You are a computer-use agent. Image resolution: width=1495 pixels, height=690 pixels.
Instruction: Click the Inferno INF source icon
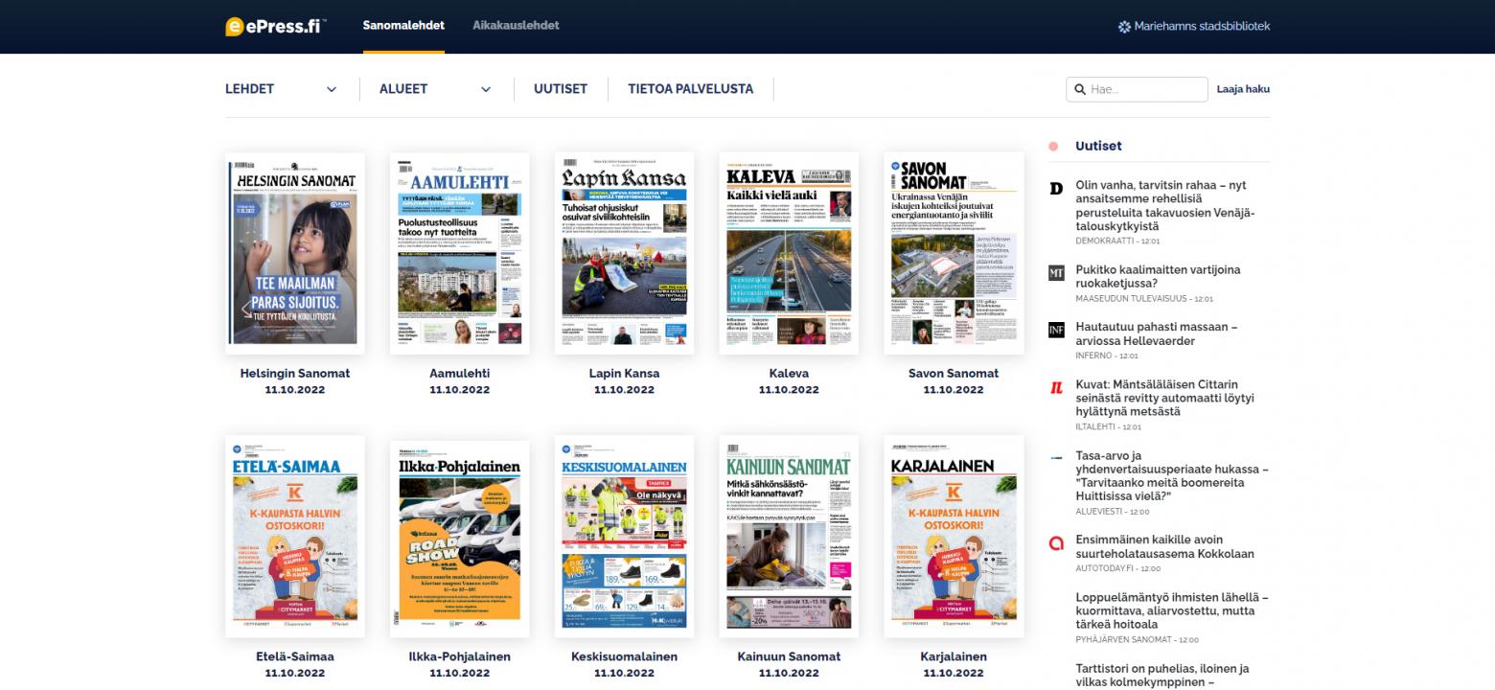pos(1056,330)
